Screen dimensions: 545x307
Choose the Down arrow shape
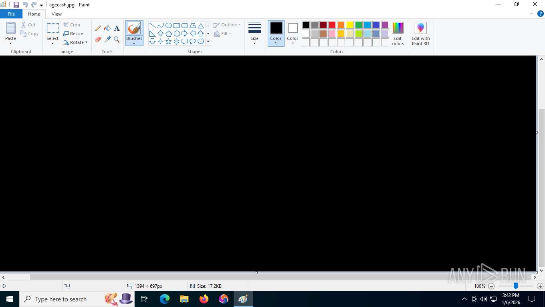tap(152, 41)
